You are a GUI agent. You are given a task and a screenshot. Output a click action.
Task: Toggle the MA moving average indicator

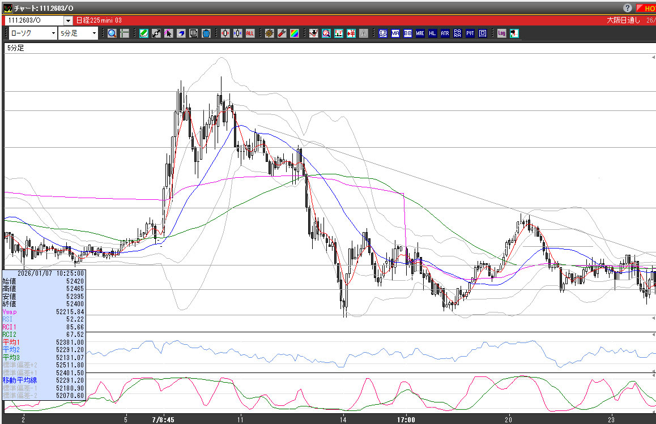tap(395, 33)
